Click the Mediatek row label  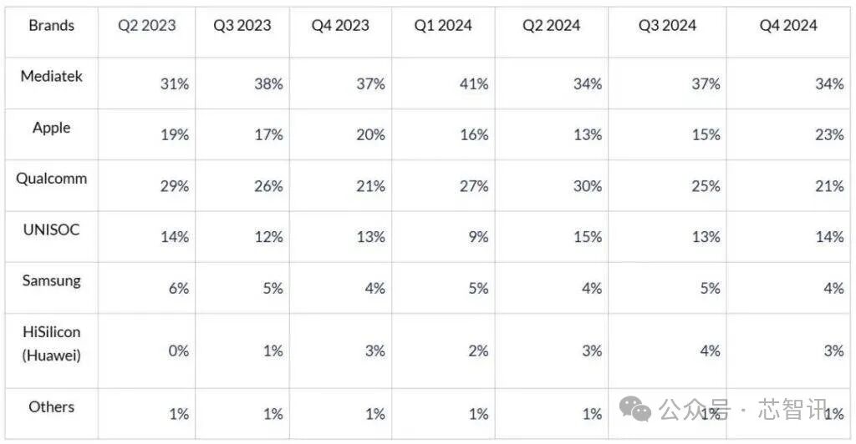click(x=51, y=76)
